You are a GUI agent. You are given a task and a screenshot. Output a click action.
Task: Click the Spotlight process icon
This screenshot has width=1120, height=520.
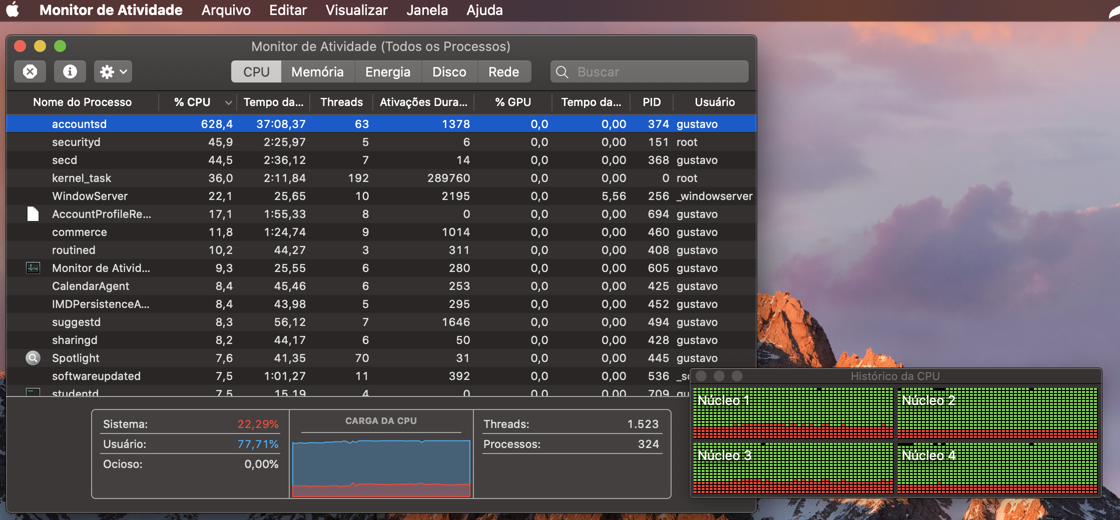point(33,358)
